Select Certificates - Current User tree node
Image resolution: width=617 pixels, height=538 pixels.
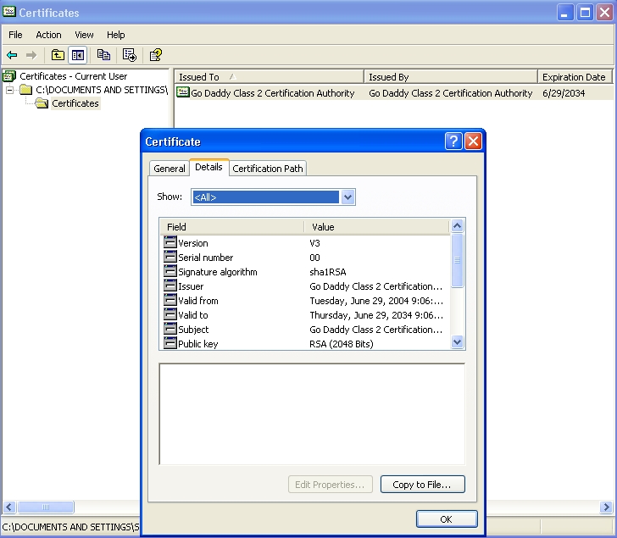click(x=74, y=76)
